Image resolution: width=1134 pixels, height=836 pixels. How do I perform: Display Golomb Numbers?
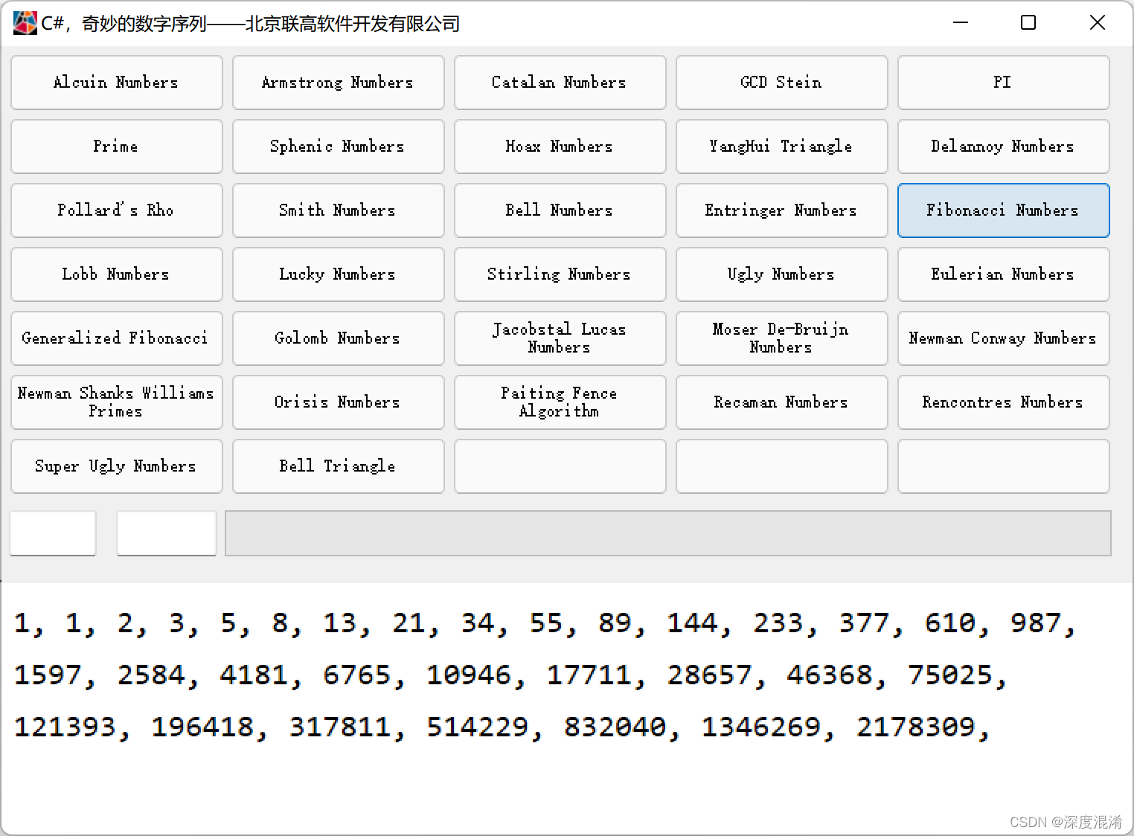coord(338,338)
